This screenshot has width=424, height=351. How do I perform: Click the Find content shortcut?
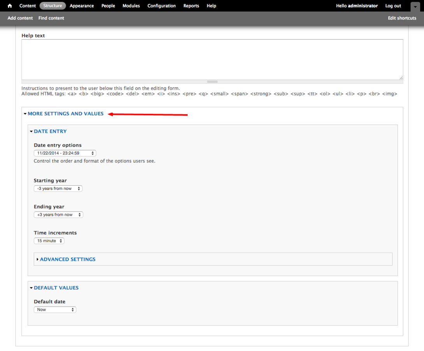coord(51,18)
